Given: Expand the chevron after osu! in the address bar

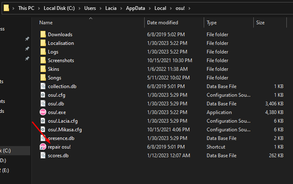Looking at the screenshot, I should 189,8.
